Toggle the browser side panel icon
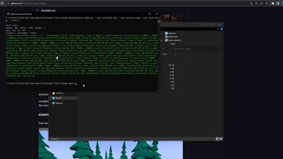Screen dimensions: 283x159 (278, 3)
